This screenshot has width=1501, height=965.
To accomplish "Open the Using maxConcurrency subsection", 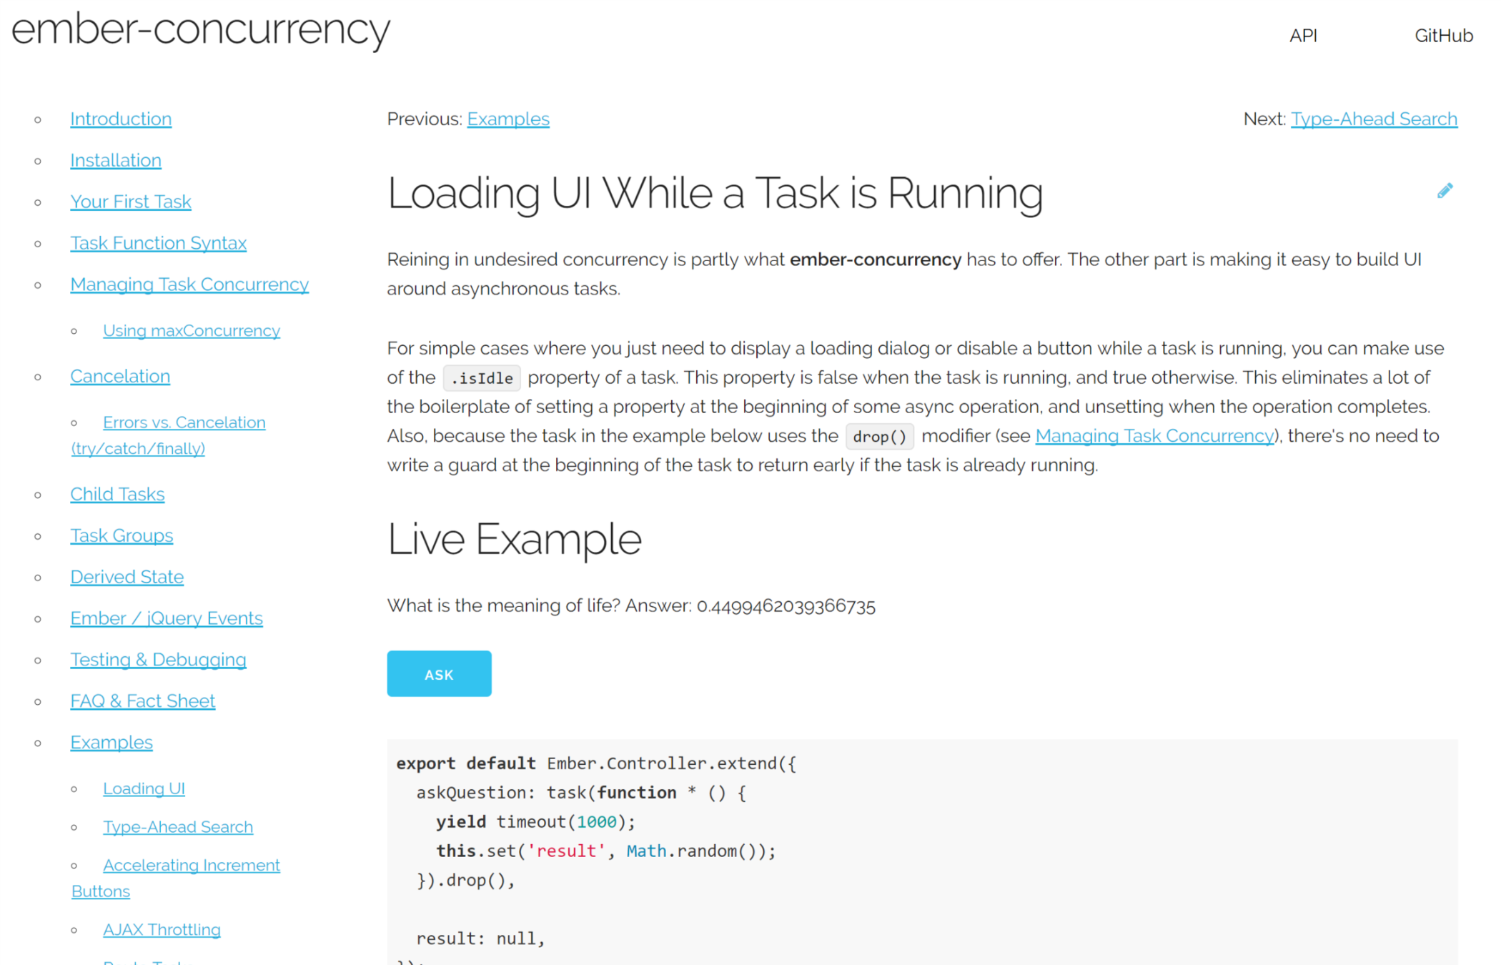I will pyautogui.click(x=192, y=331).
